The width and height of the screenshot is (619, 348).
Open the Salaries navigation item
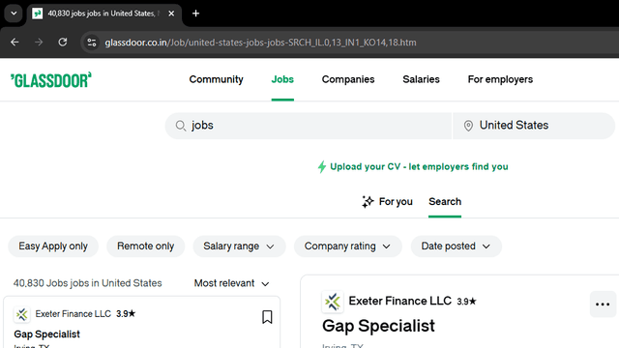[x=421, y=79]
